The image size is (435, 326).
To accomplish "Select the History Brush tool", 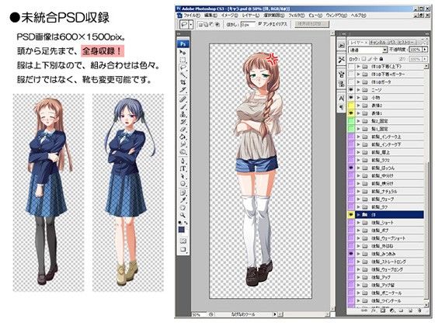I will coord(183,121).
